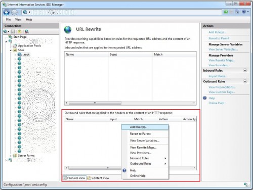
Task: Open the File menu
Action: [x=8, y=20]
